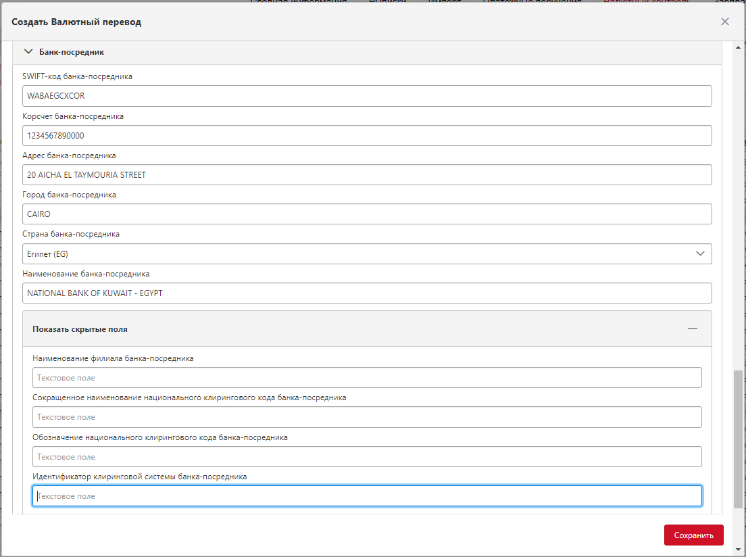The height and width of the screenshot is (557, 746).
Task: Collapse Показать скрытые поля with minus icon
Action: (x=692, y=329)
